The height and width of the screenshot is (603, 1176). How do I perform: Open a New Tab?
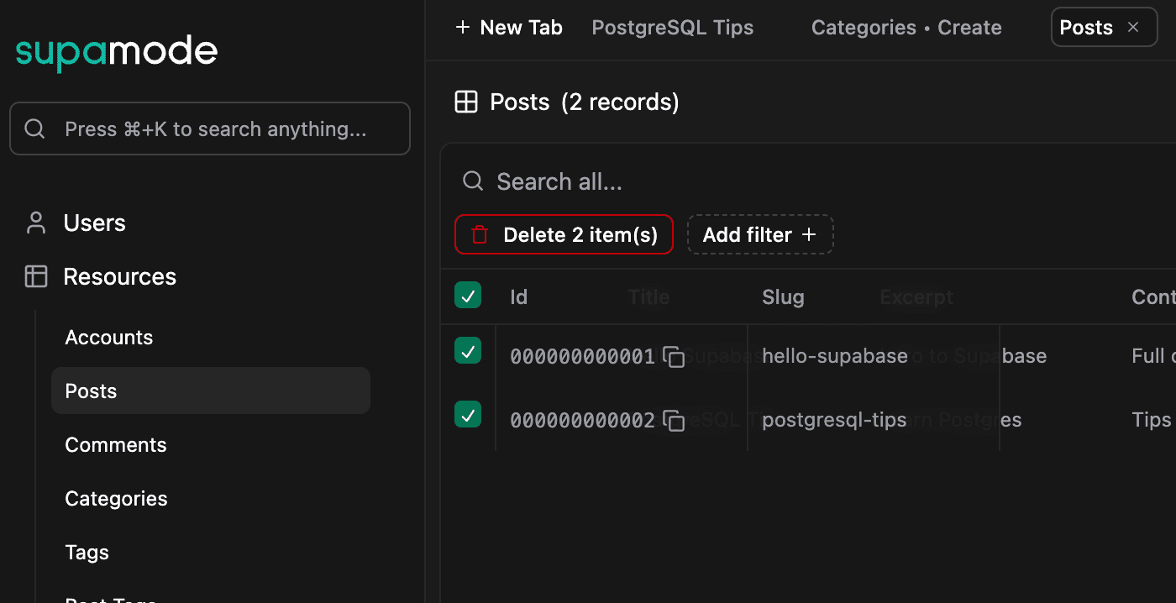coord(508,28)
